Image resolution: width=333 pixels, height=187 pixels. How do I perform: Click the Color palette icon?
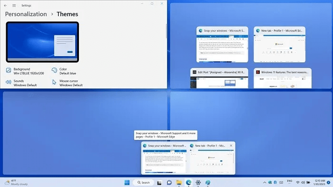coord(54,70)
